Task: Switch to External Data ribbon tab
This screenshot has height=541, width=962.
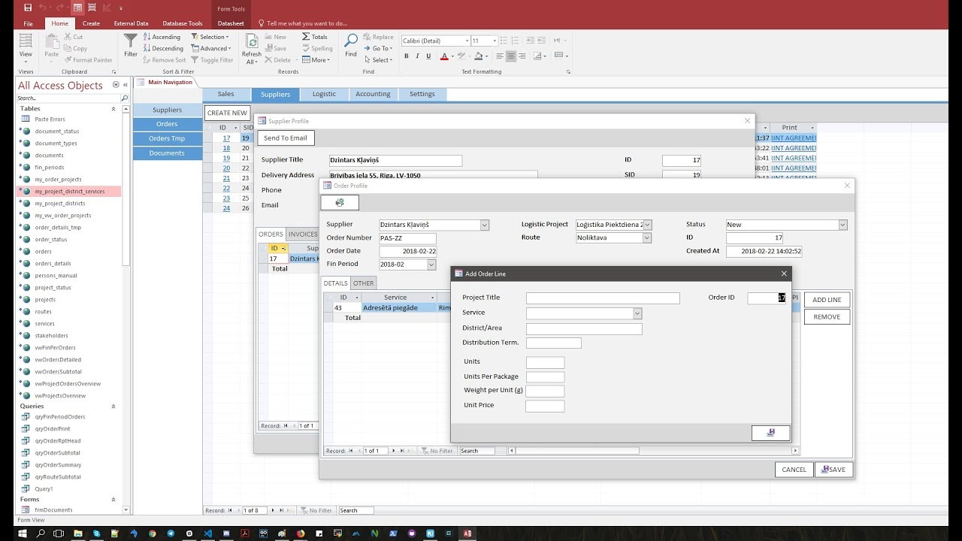Action: point(131,23)
